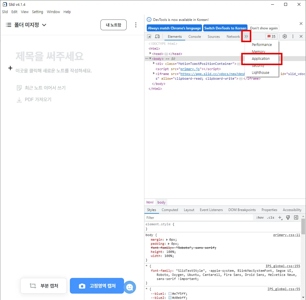This screenshot has height=300, width=306.
Task: Click the note icon beside 최근 노트 이어서 쓰기
Action: (19, 88)
